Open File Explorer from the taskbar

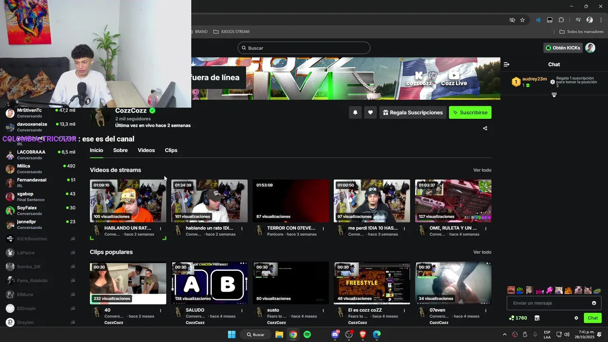pyautogui.click(x=279, y=334)
